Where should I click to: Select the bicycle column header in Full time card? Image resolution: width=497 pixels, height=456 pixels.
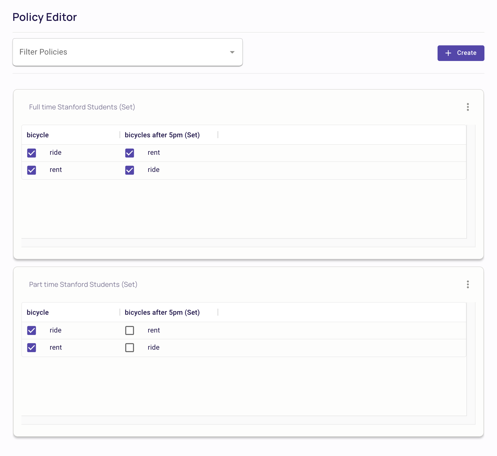37,135
